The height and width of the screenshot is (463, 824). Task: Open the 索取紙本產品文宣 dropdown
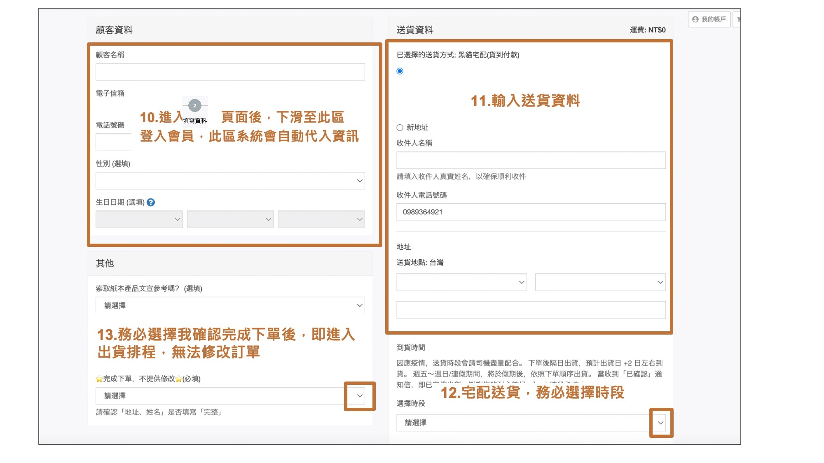pos(230,305)
